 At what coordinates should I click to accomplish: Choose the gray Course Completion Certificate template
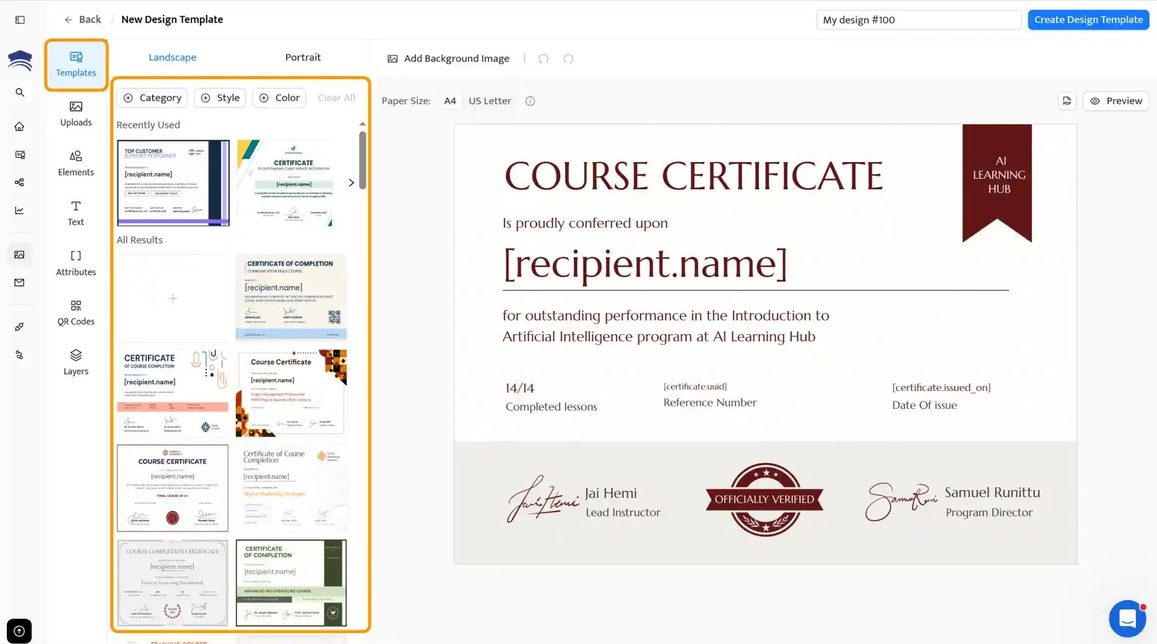[x=173, y=583]
